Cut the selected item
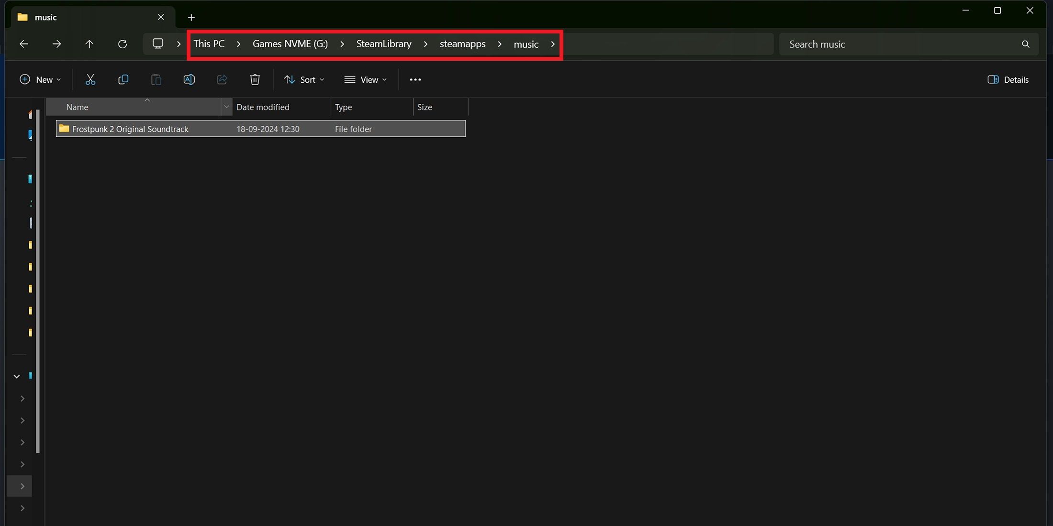 (90, 79)
